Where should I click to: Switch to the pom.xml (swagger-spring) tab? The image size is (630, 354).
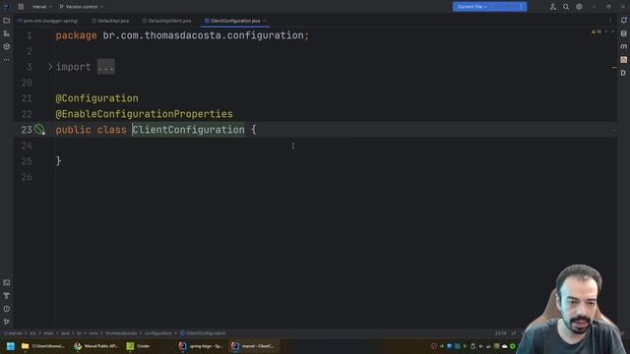pyautogui.click(x=48, y=21)
